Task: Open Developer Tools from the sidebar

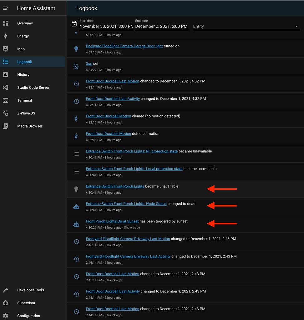Action: coord(5,290)
